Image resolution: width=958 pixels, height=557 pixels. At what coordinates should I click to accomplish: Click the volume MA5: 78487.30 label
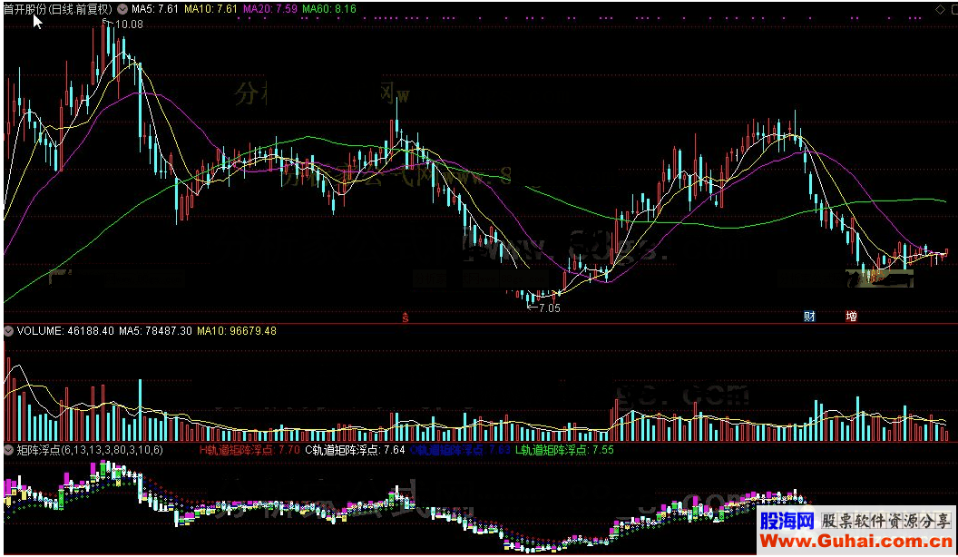coord(155,331)
